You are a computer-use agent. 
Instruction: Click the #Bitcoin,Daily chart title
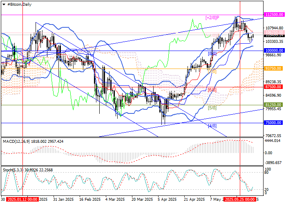pyautogui.click(x=19, y=4)
